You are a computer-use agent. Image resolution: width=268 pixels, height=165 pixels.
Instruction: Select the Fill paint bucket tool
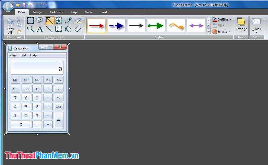[68, 29]
